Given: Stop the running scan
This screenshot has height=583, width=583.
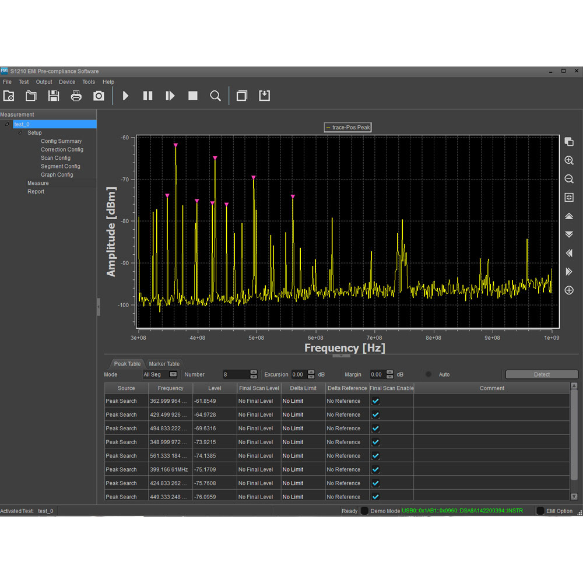Looking at the screenshot, I should (193, 96).
